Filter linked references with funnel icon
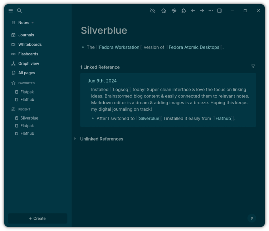This screenshot has width=269, height=231. coord(253,66)
